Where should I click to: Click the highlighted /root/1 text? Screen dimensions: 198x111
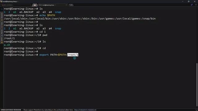click(73, 55)
